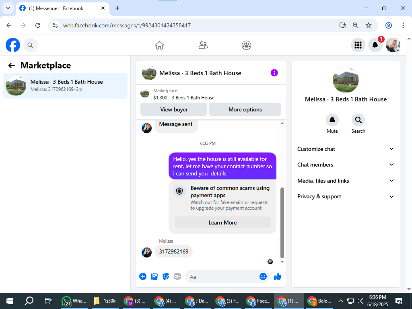Image resolution: width=412 pixels, height=309 pixels.
Task: Open Chrome three-dot menu
Action: pyautogui.click(x=403, y=25)
